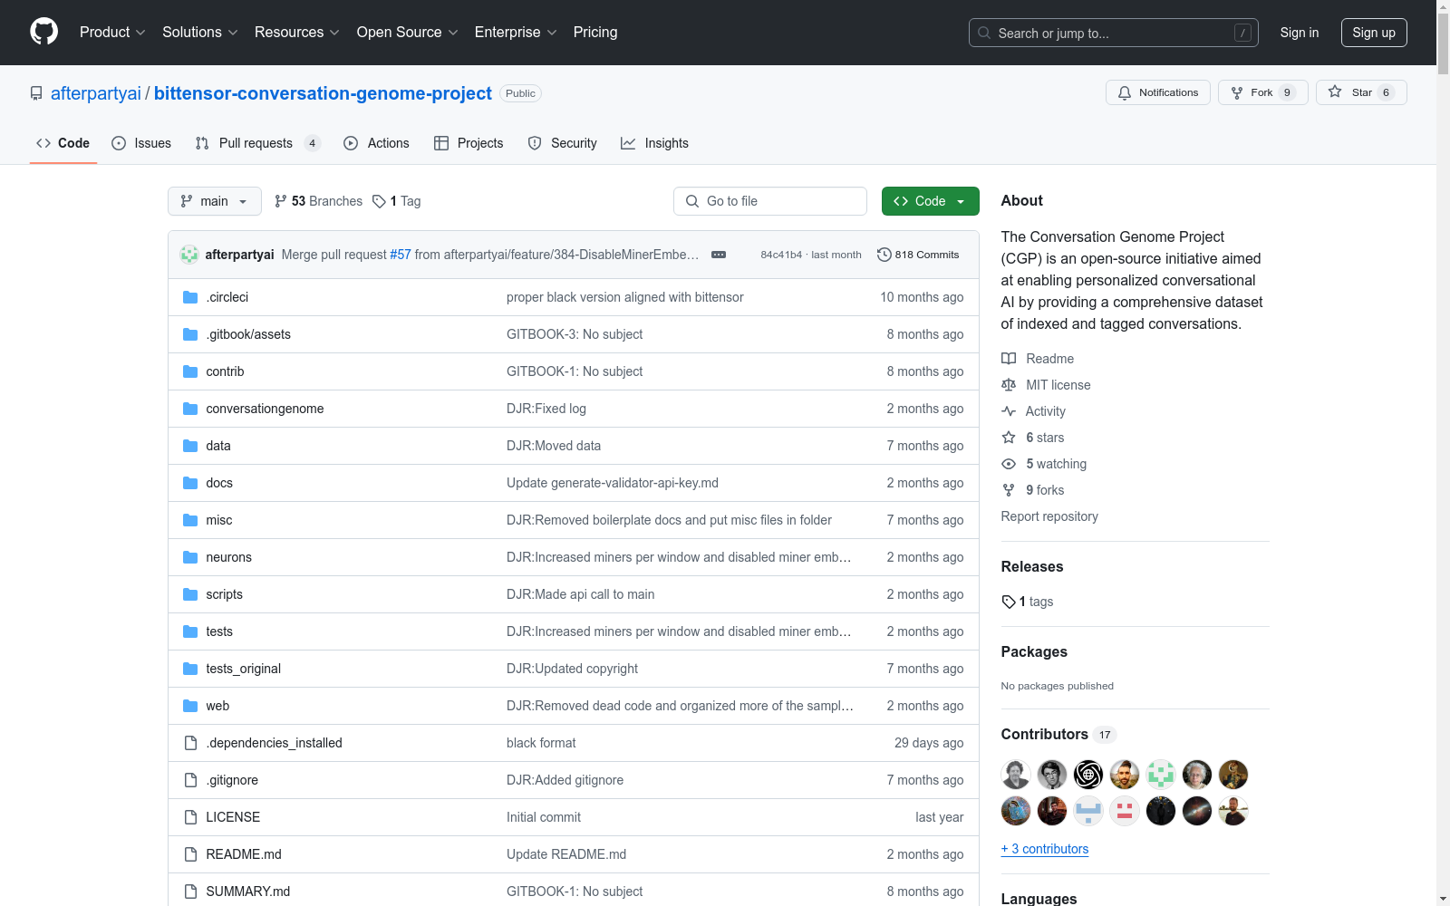Open the afterpartyai owner link
Screen dimensions: 1450x906
point(96,93)
